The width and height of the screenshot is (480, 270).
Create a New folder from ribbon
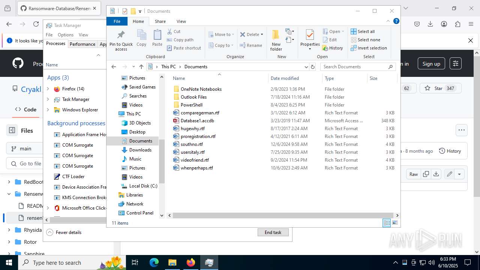pyautogui.click(x=276, y=40)
